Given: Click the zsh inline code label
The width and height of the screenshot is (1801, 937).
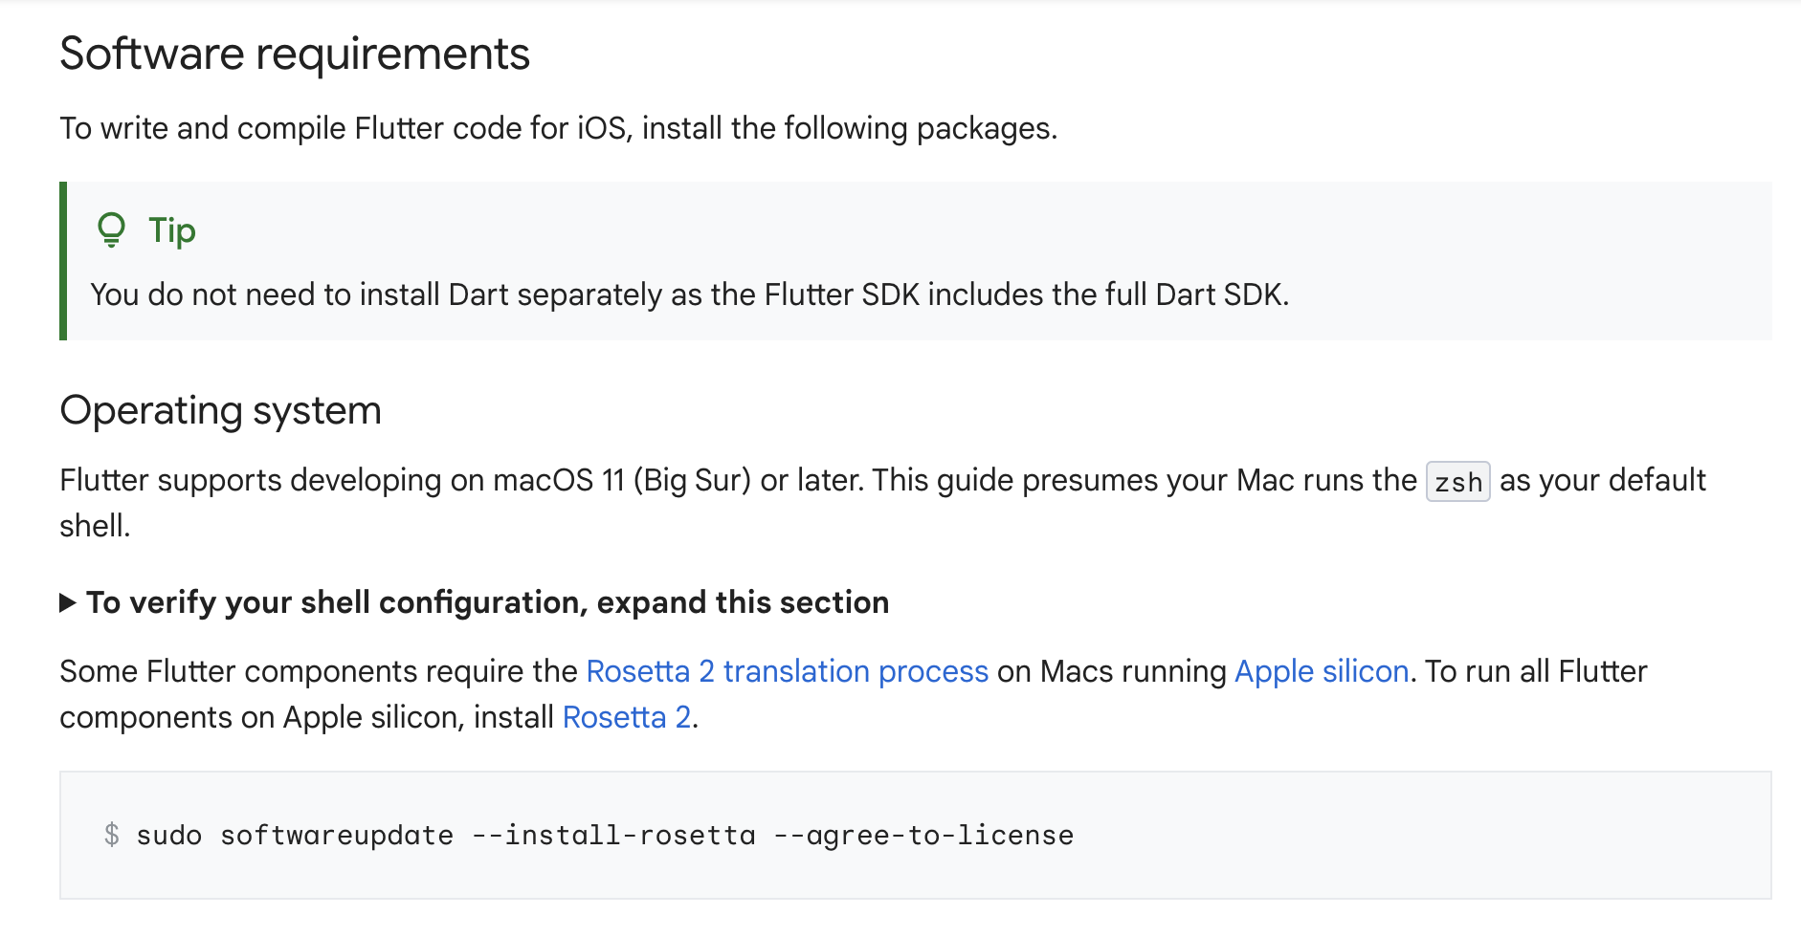Looking at the screenshot, I should point(1457,481).
